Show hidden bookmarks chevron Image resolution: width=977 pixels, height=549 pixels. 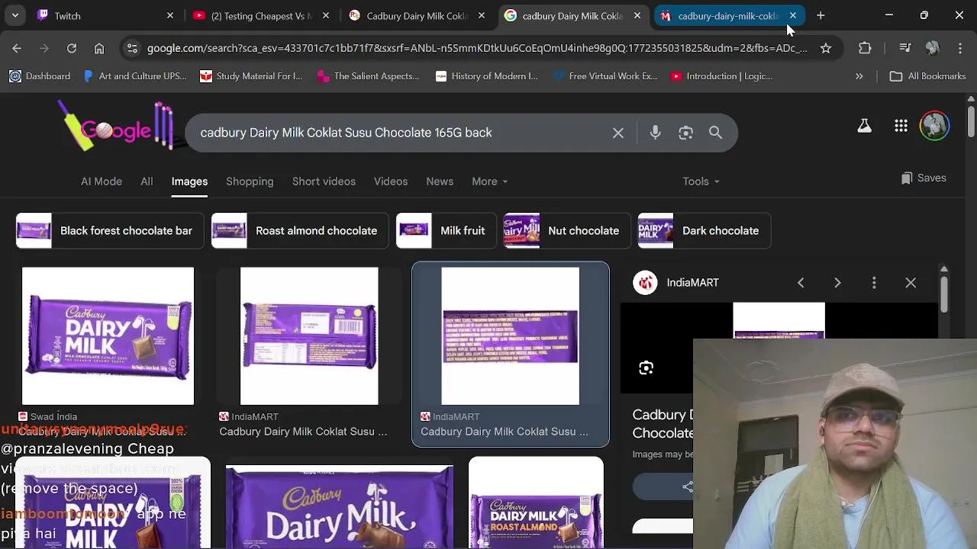pos(859,76)
